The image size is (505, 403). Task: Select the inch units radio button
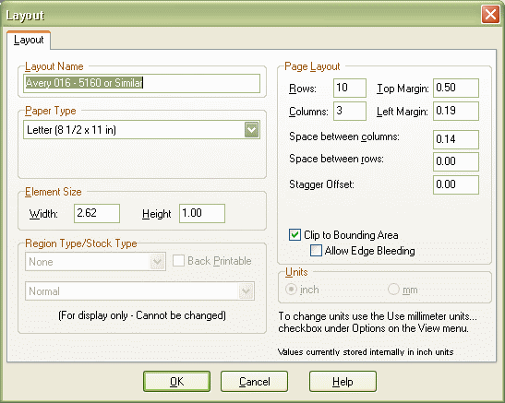click(291, 290)
